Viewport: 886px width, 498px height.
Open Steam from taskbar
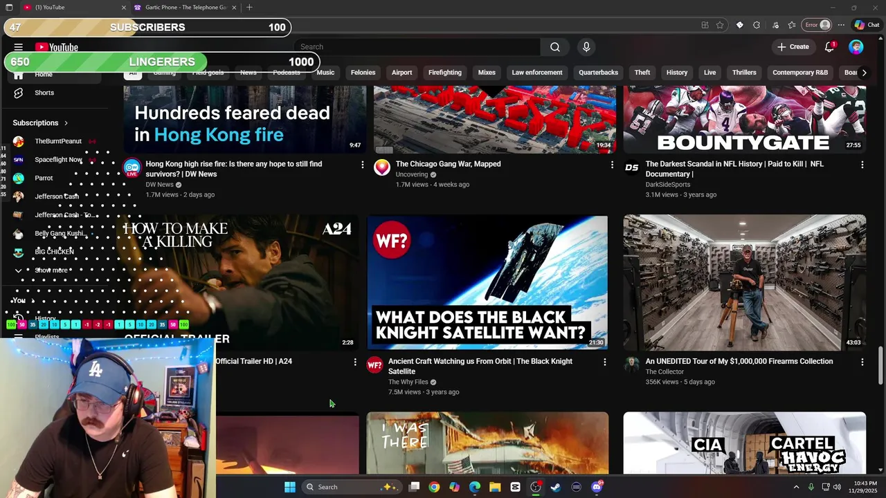(x=556, y=487)
